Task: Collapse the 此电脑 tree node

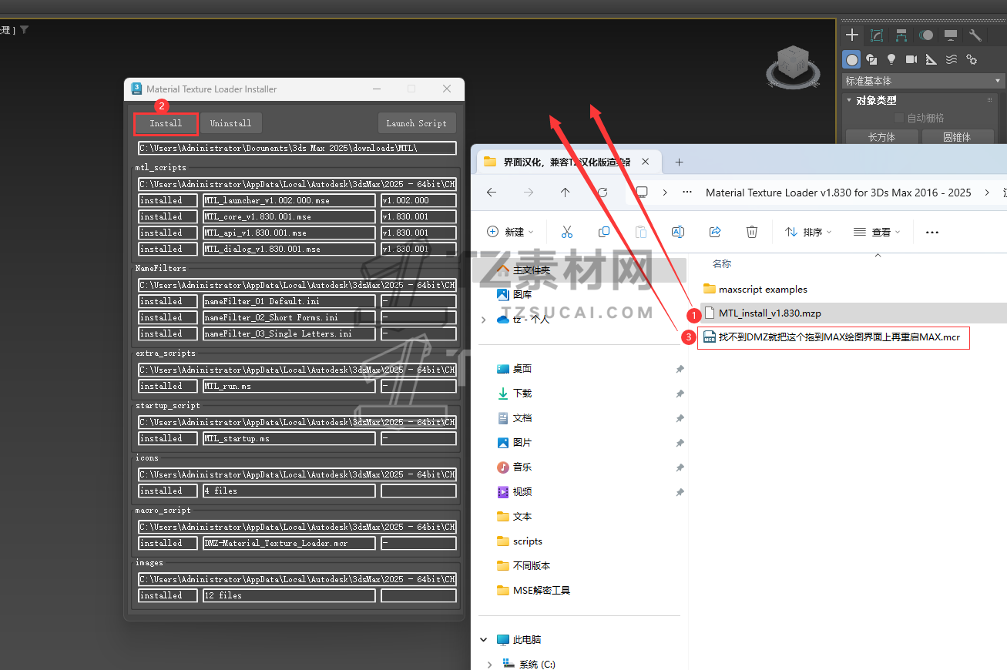Action: pyautogui.click(x=483, y=639)
